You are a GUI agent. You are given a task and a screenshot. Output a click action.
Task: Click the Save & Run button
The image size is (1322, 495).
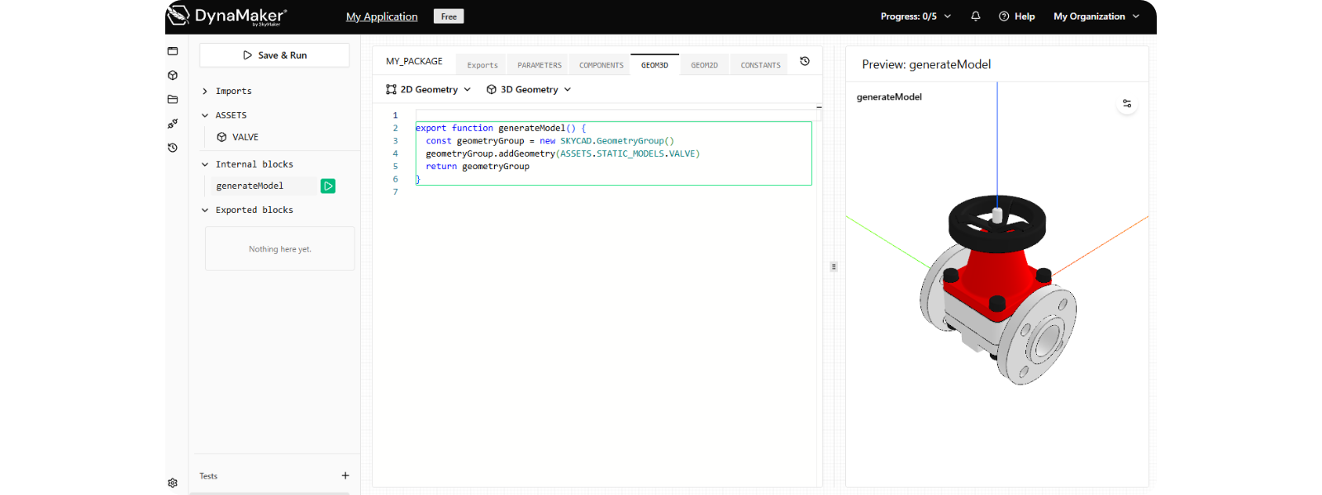(274, 55)
